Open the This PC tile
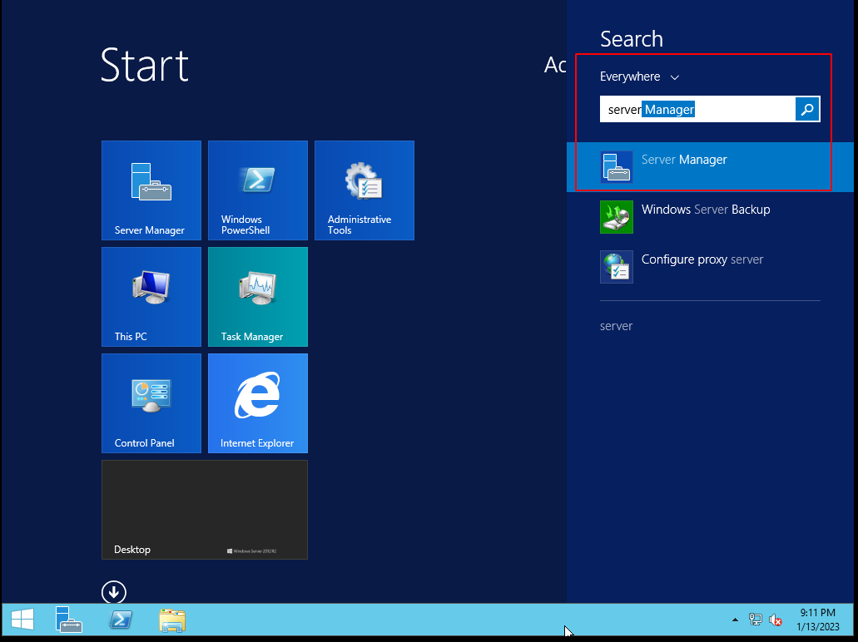Viewport: 858px width, 642px height. coord(151,297)
